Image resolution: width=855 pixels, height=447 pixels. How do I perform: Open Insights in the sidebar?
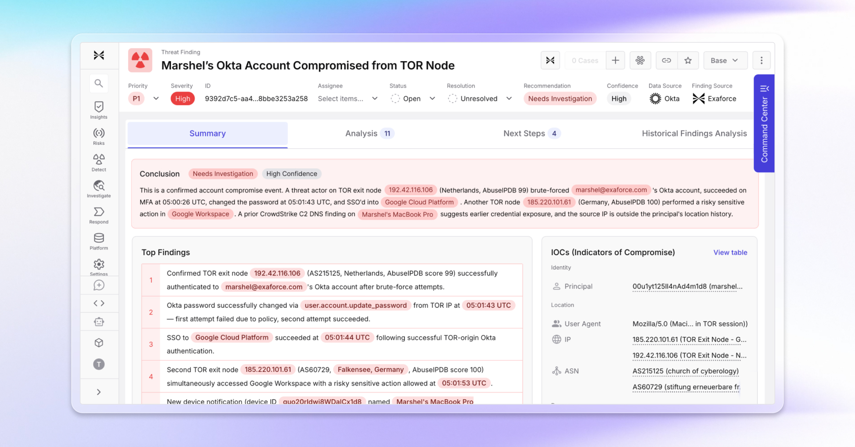pyautogui.click(x=99, y=110)
